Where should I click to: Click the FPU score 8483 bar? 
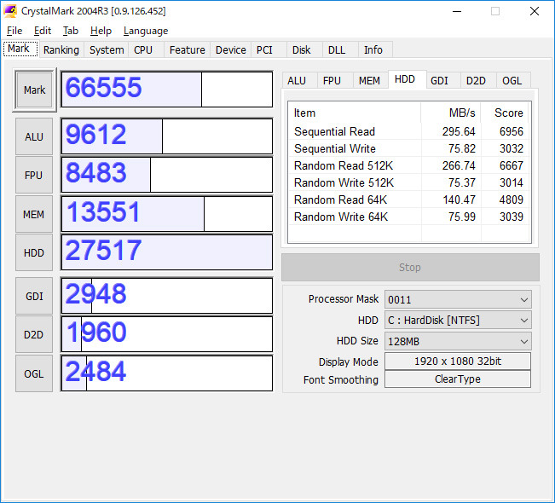pyautogui.click(x=167, y=175)
